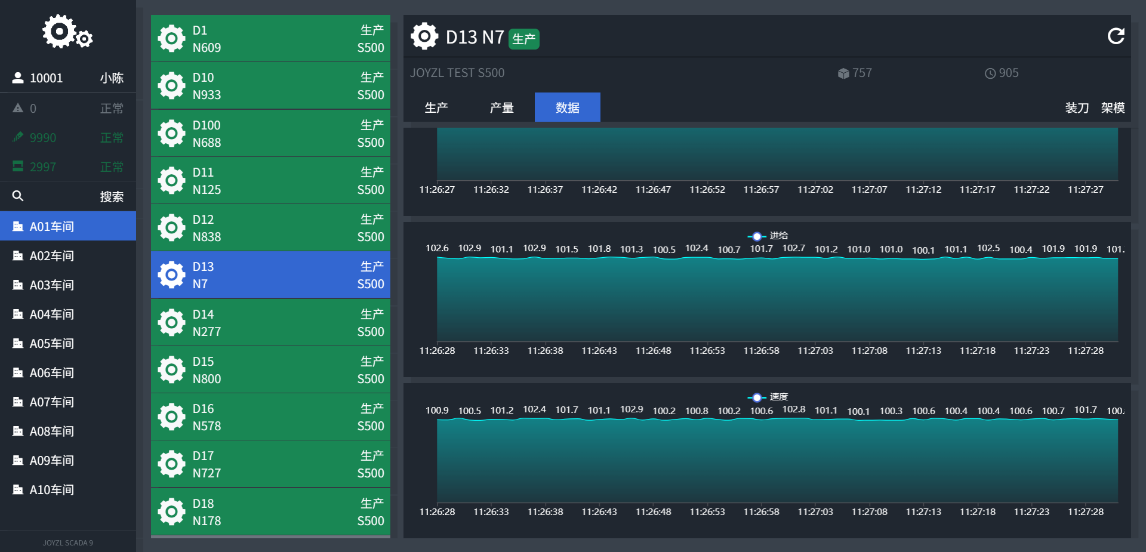Click the box icon next to 757
1146x552 pixels.
click(x=843, y=73)
